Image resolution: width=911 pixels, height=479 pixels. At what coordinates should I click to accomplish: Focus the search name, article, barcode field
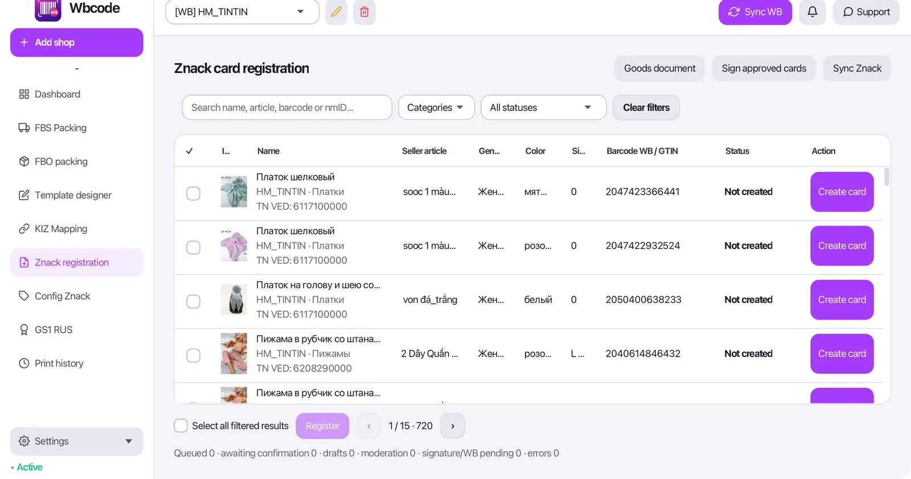pos(287,108)
